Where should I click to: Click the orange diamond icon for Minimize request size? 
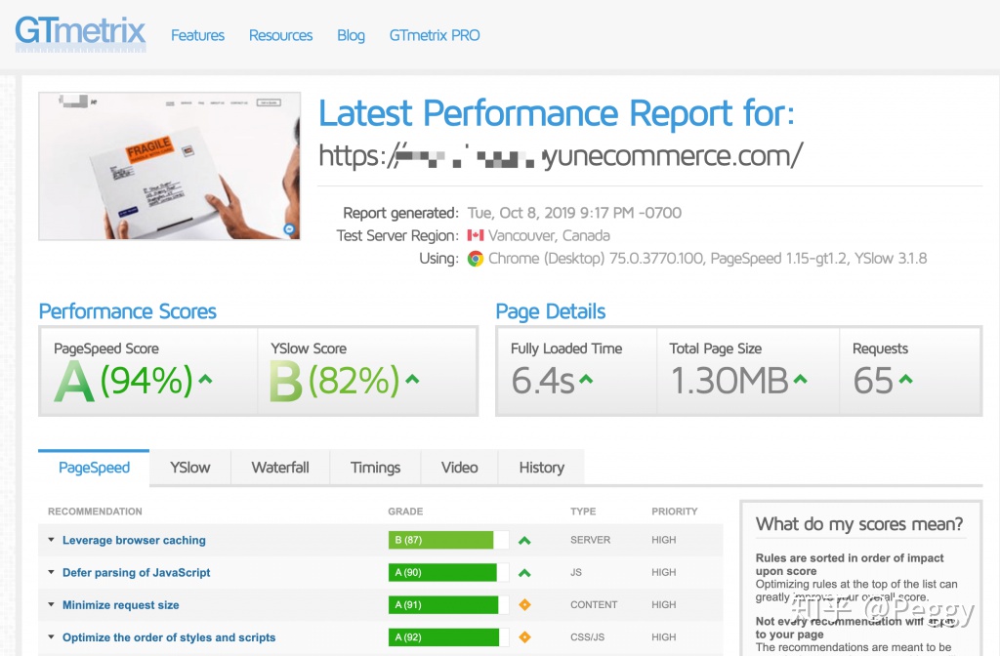click(x=524, y=605)
